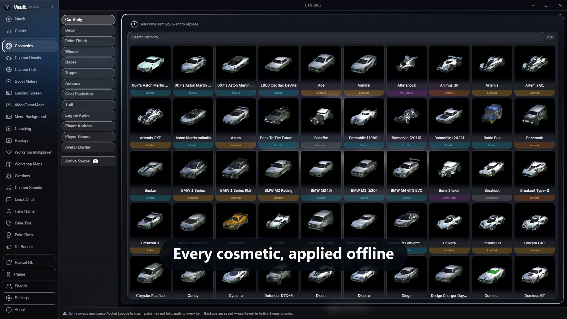Choose the Ace car body
Viewport: 567px width, 319px height.
click(x=321, y=71)
